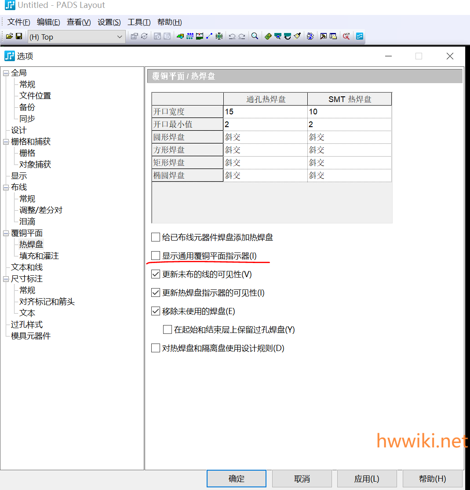Click the green starburst toolbar icon
Viewport: 470px width, 490px height.
219,36
